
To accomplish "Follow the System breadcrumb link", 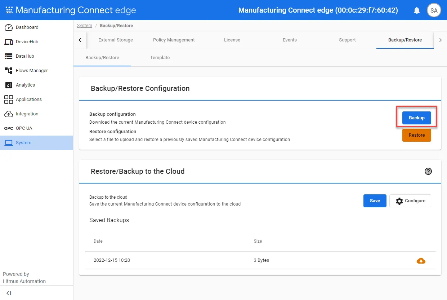I will click(85, 26).
